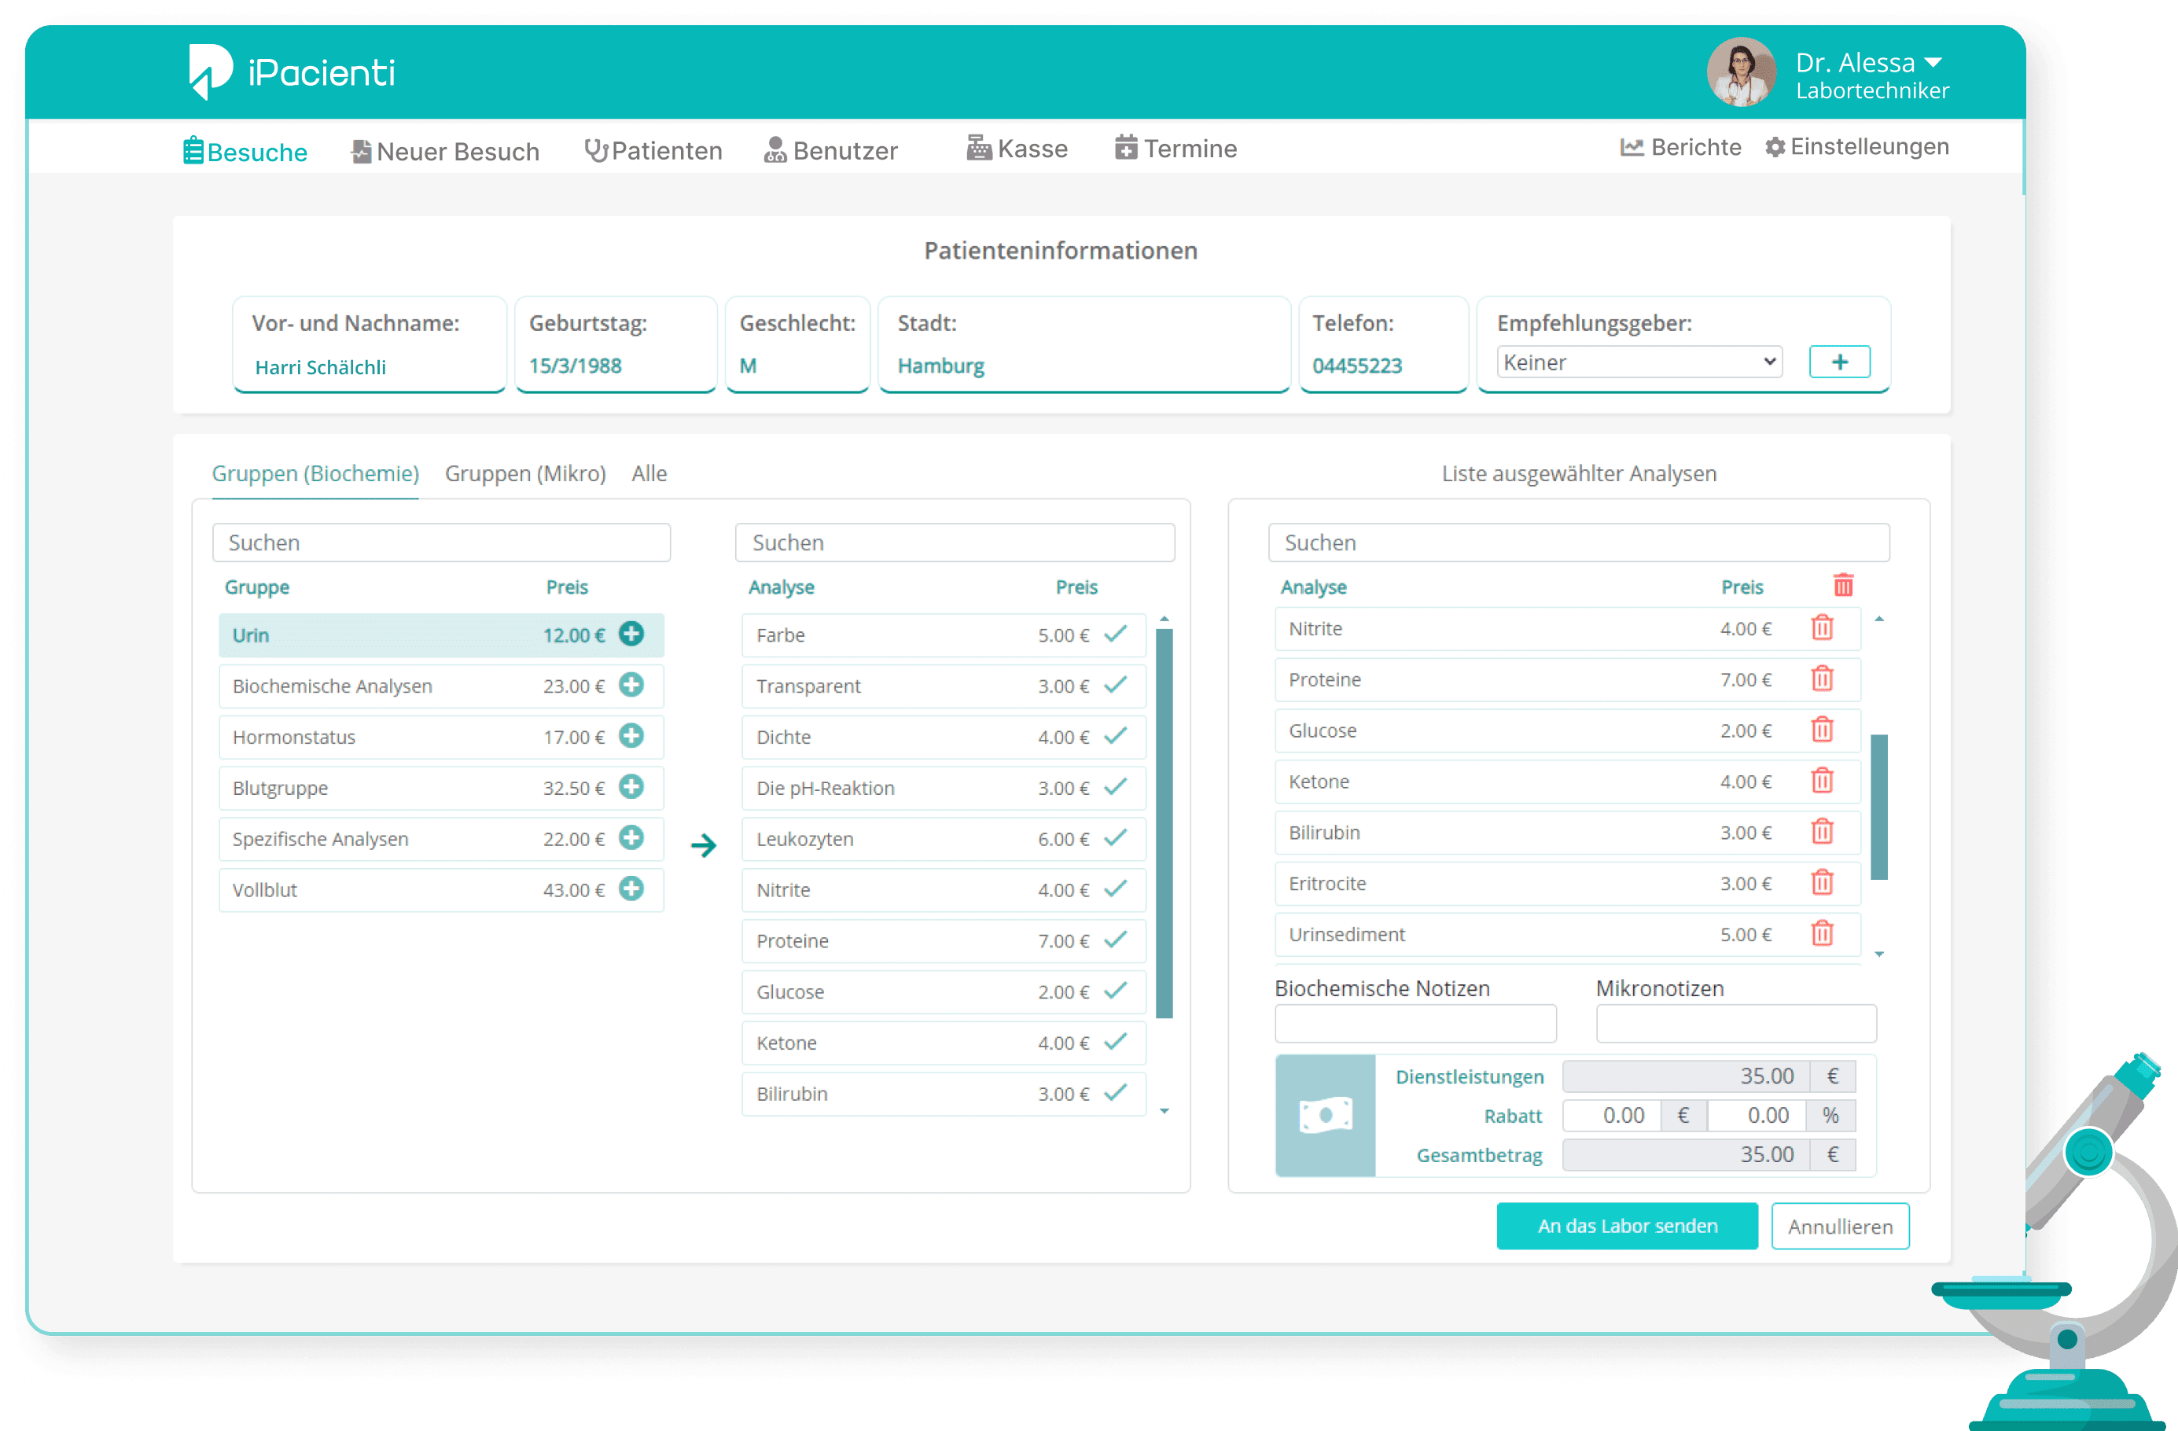
Task: Add the Vollblut group with plus icon
Action: pyautogui.click(x=631, y=888)
